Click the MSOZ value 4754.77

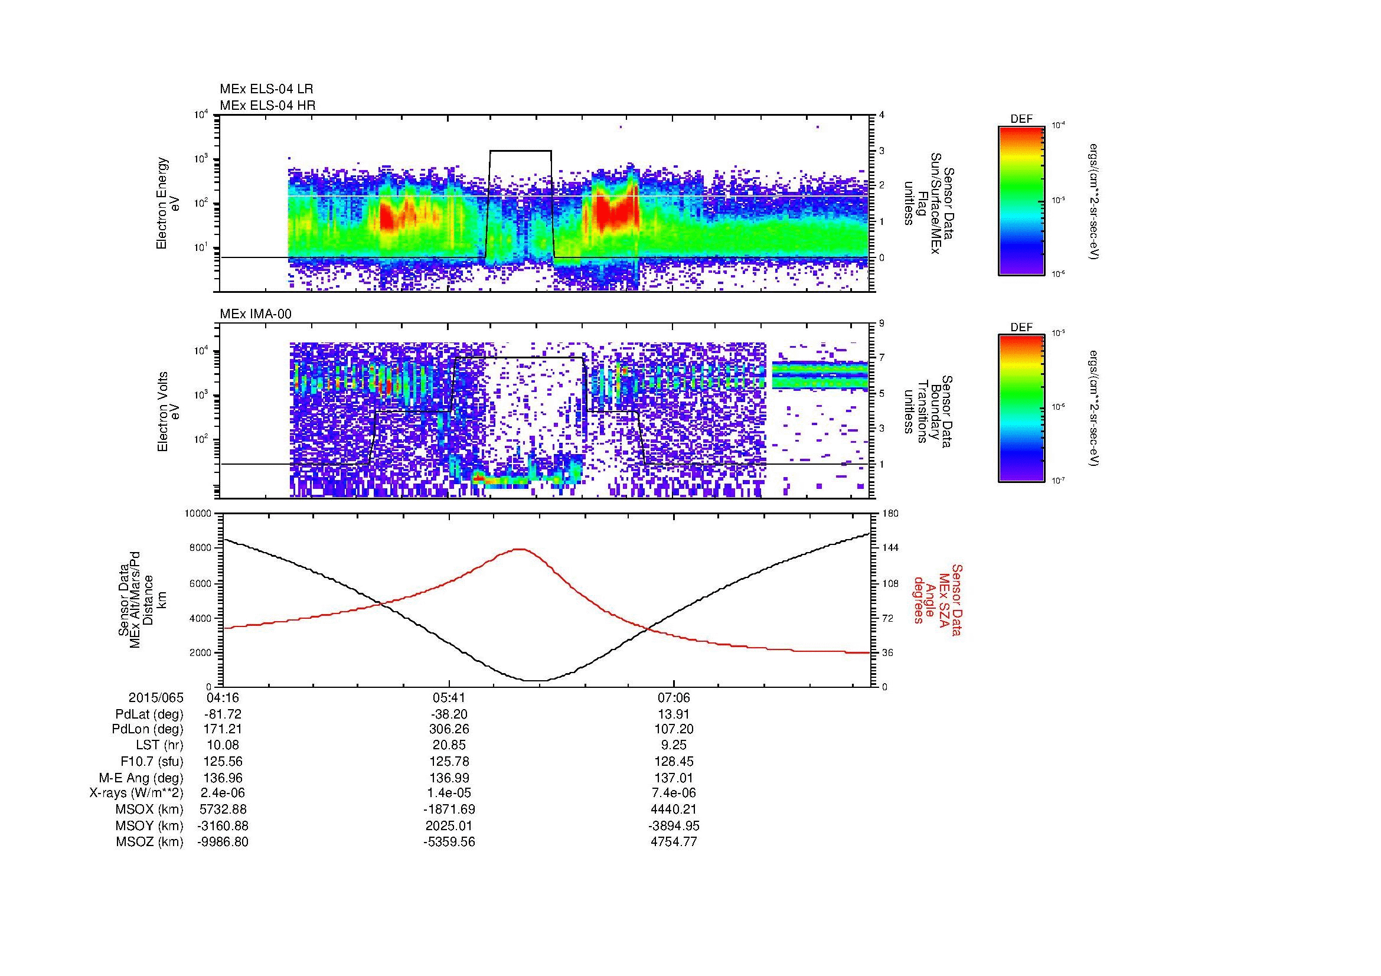[674, 842]
